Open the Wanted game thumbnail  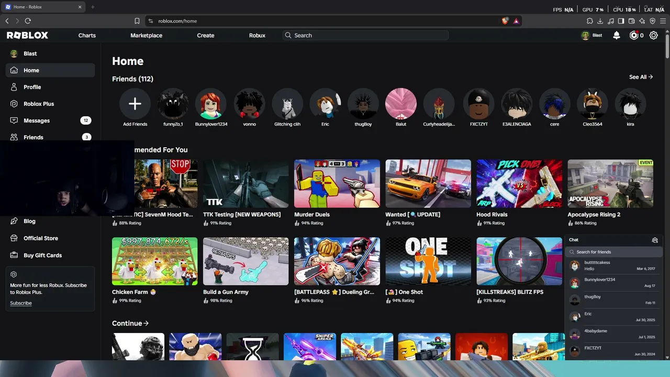[428, 184]
